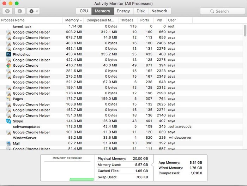The image size is (247, 186).
Task: Click the Search field
Action: point(222,11)
